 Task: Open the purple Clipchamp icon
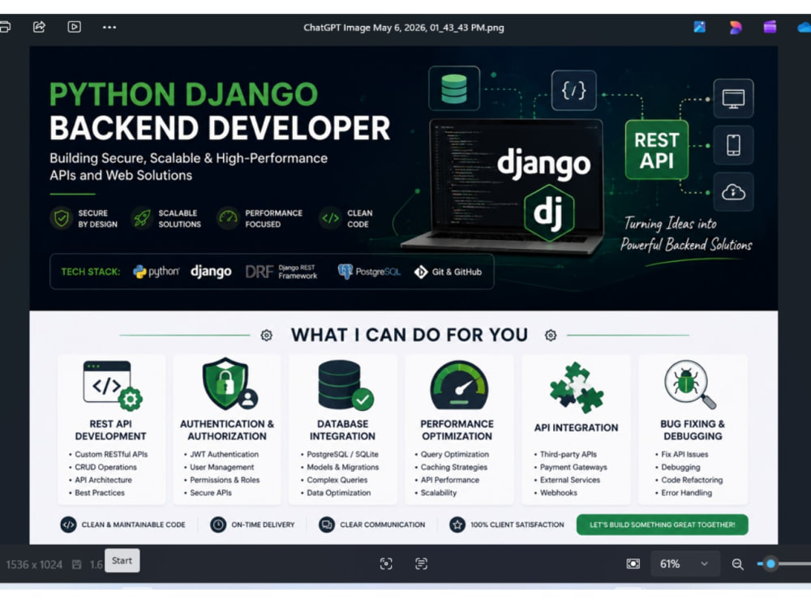(x=770, y=27)
